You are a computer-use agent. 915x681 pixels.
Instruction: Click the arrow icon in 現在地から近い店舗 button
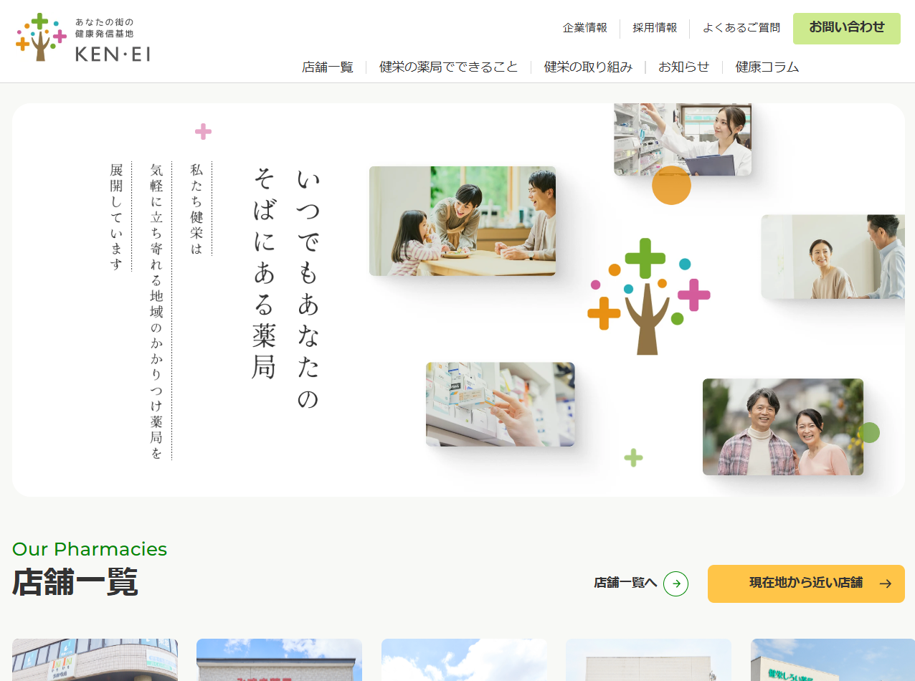(x=887, y=584)
